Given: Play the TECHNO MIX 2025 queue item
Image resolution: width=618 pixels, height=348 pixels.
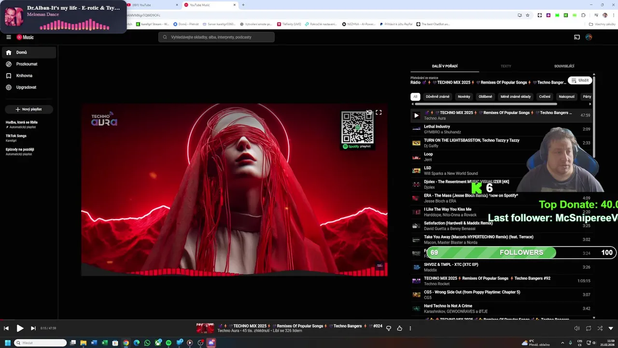Looking at the screenshot, I should (x=416, y=116).
